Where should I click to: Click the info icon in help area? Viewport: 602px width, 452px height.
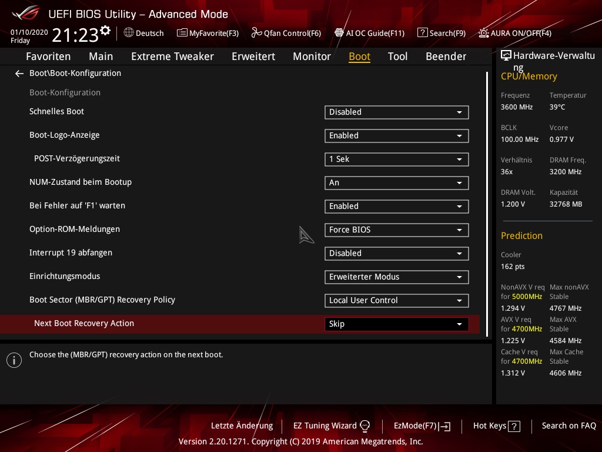click(x=14, y=360)
